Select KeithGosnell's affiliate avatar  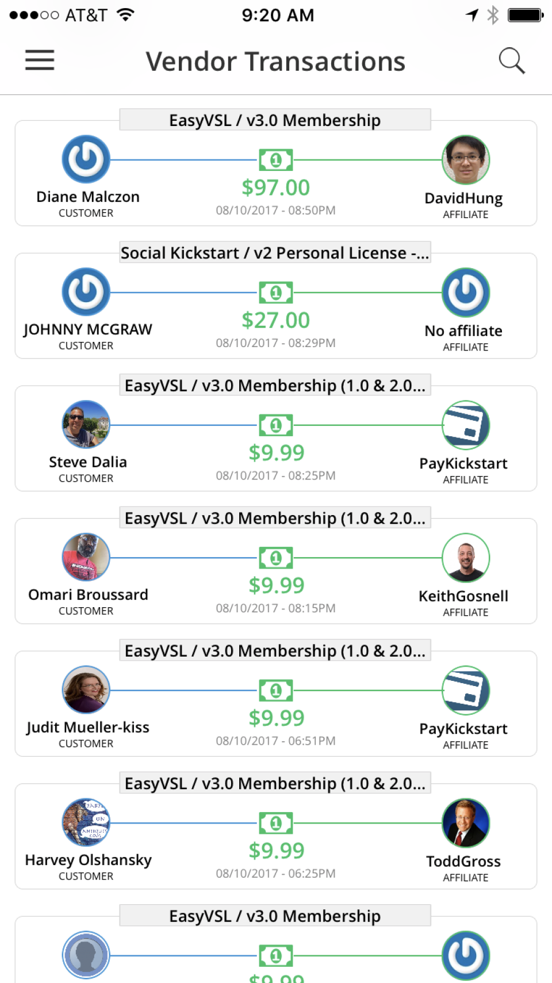tap(465, 557)
